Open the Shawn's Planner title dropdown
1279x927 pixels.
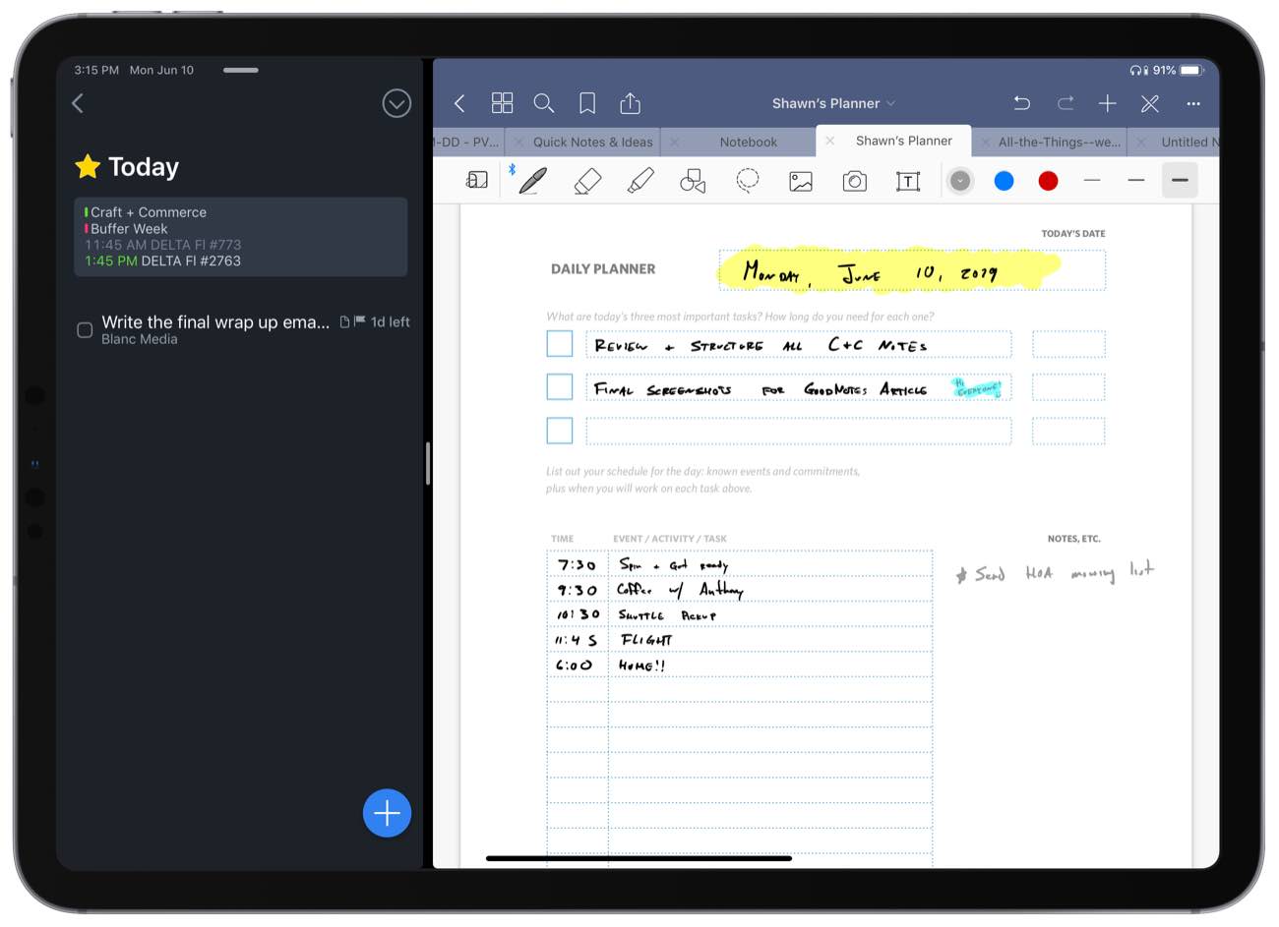[x=833, y=102]
